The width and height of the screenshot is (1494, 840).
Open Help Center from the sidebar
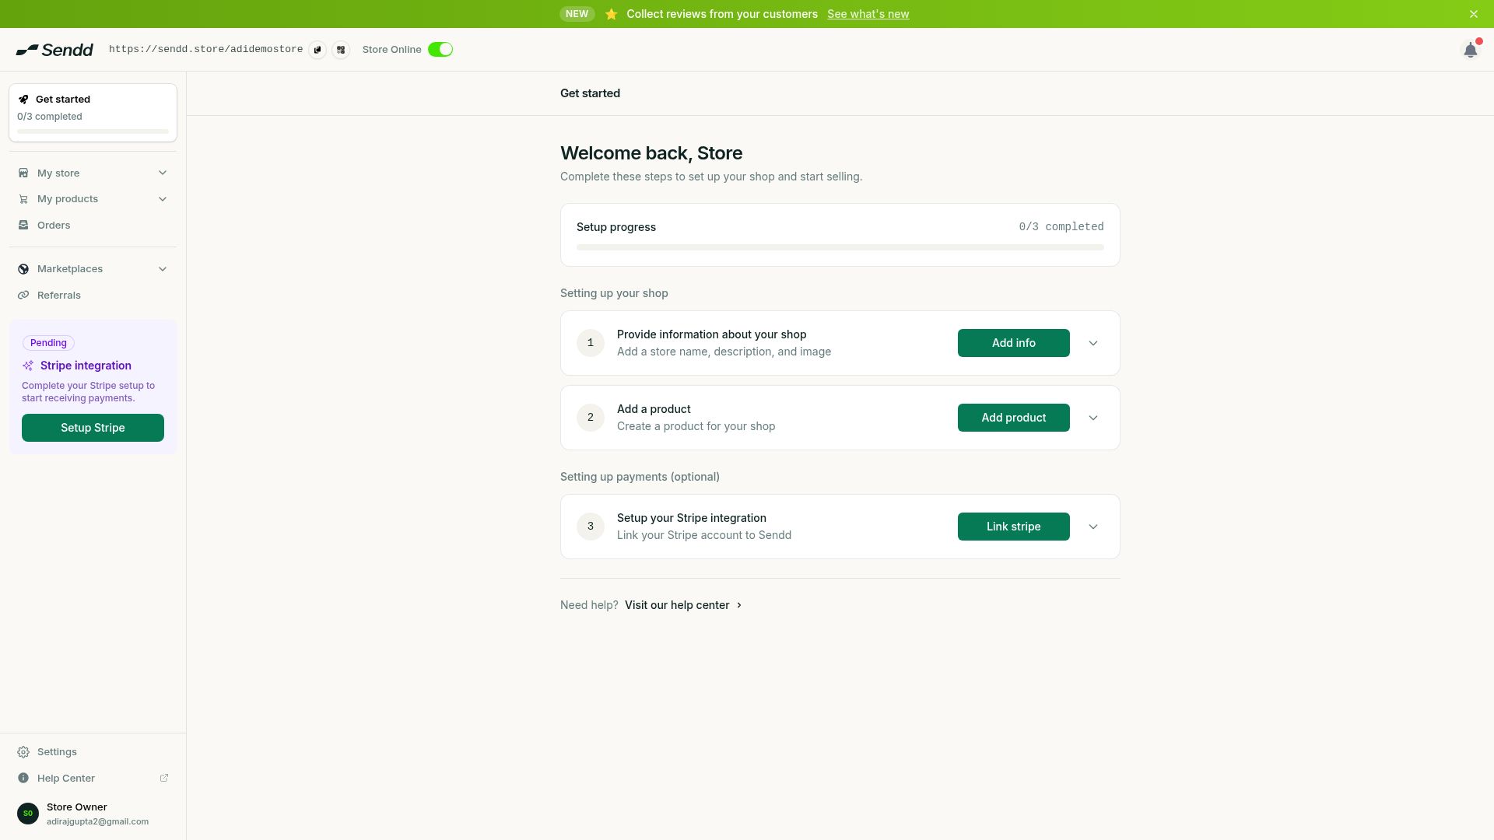coord(93,779)
